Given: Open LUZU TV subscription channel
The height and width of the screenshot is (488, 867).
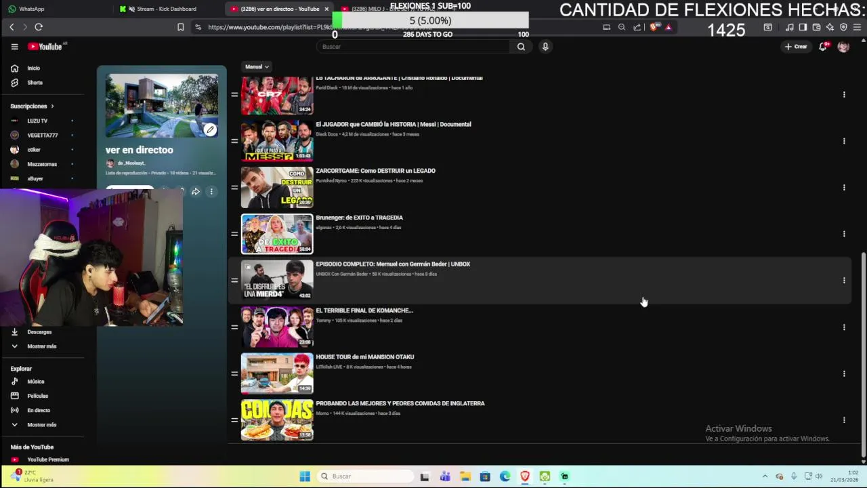Looking at the screenshot, I should pyautogui.click(x=37, y=121).
